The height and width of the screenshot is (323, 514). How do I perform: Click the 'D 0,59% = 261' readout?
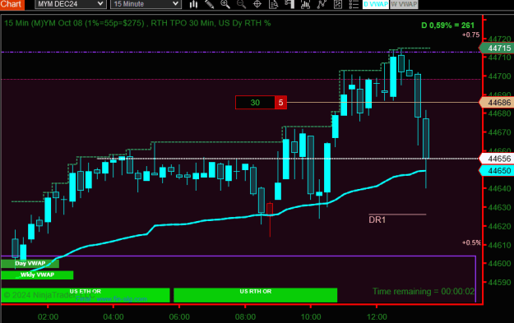(447, 25)
